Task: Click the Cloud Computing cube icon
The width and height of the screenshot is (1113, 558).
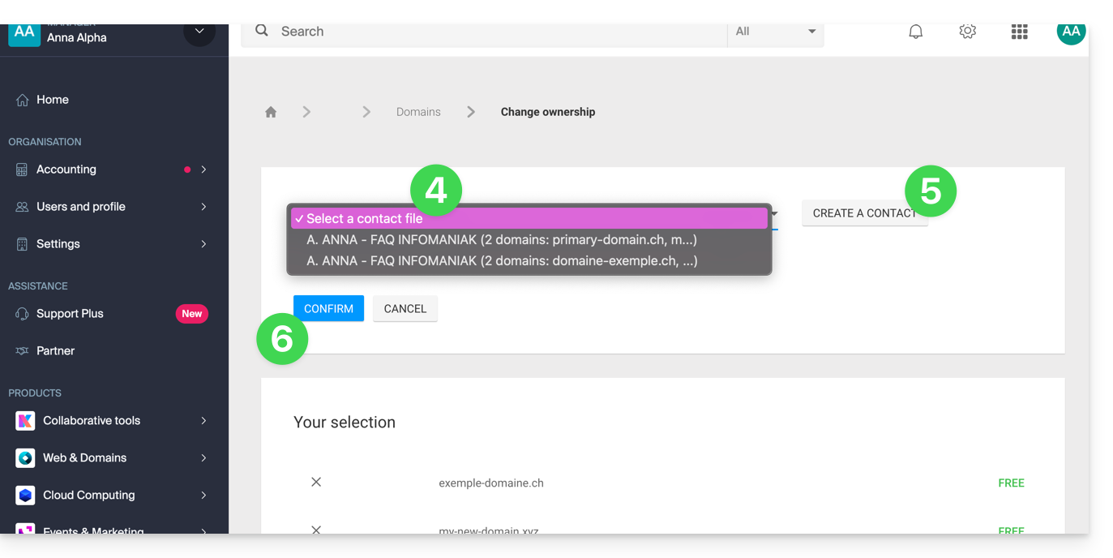Action: point(25,496)
